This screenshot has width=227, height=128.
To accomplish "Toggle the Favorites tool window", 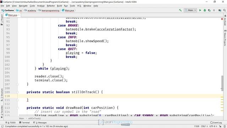I will pos(2,112).
